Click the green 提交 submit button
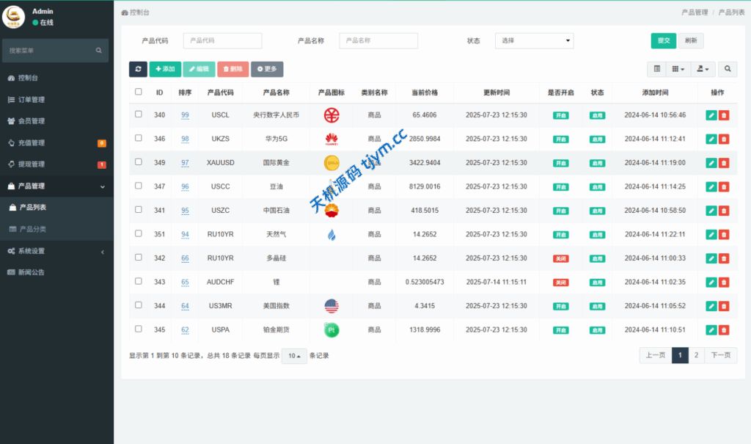Screen dimensions: 751x444 663,40
